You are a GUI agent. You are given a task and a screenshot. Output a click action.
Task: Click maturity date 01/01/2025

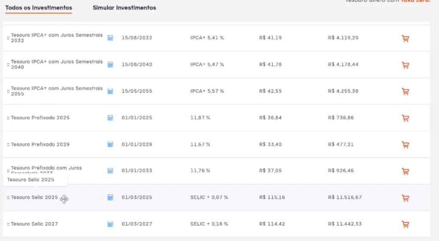pyautogui.click(x=137, y=118)
